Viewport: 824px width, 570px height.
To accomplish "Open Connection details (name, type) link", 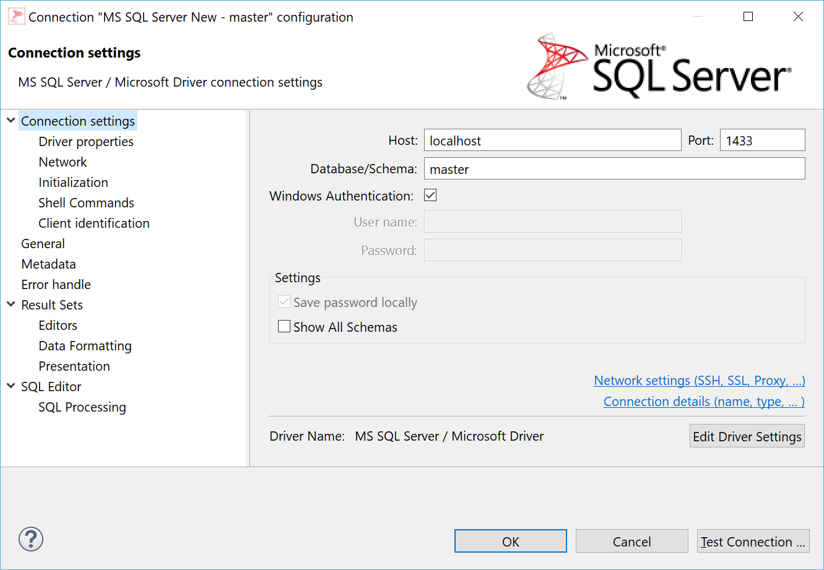I will (x=703, y=401).
